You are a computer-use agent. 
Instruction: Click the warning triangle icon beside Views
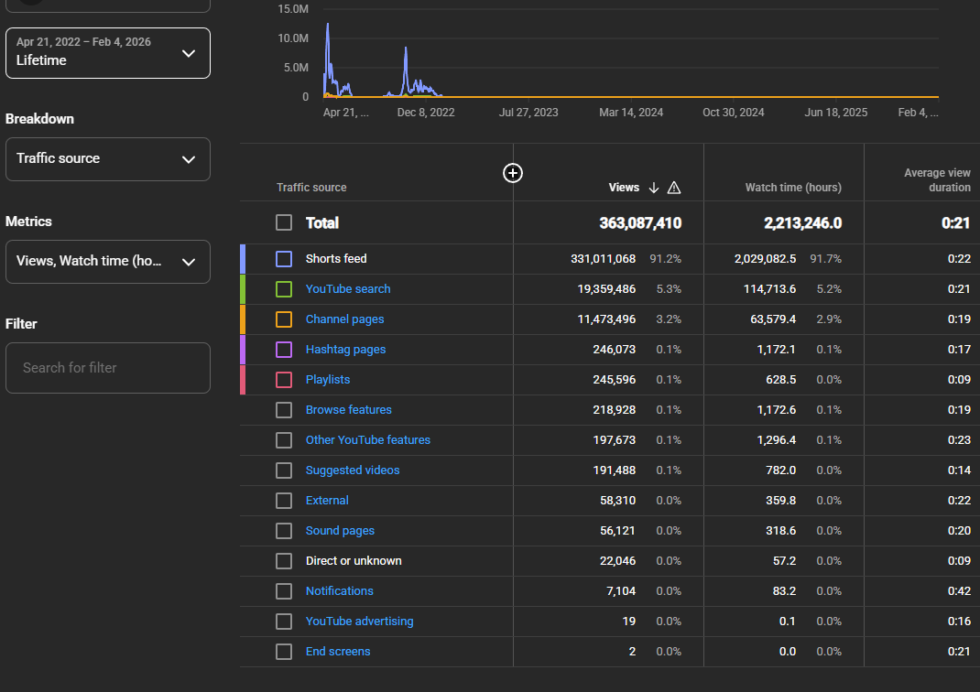point(674,188)
